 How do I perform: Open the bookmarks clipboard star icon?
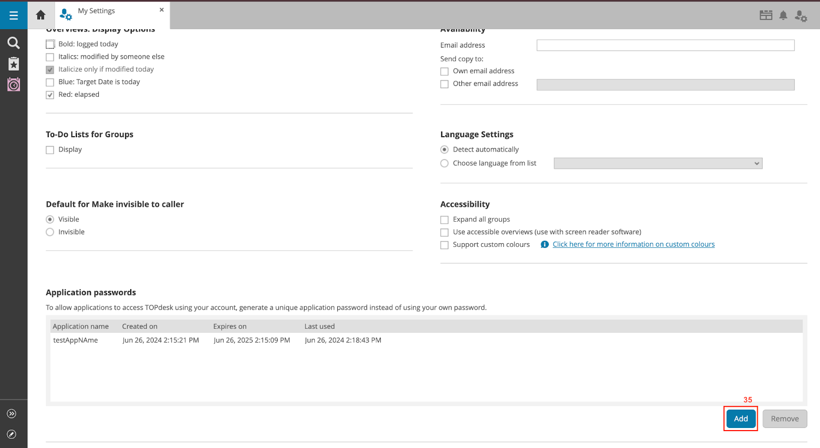[14, 63]
